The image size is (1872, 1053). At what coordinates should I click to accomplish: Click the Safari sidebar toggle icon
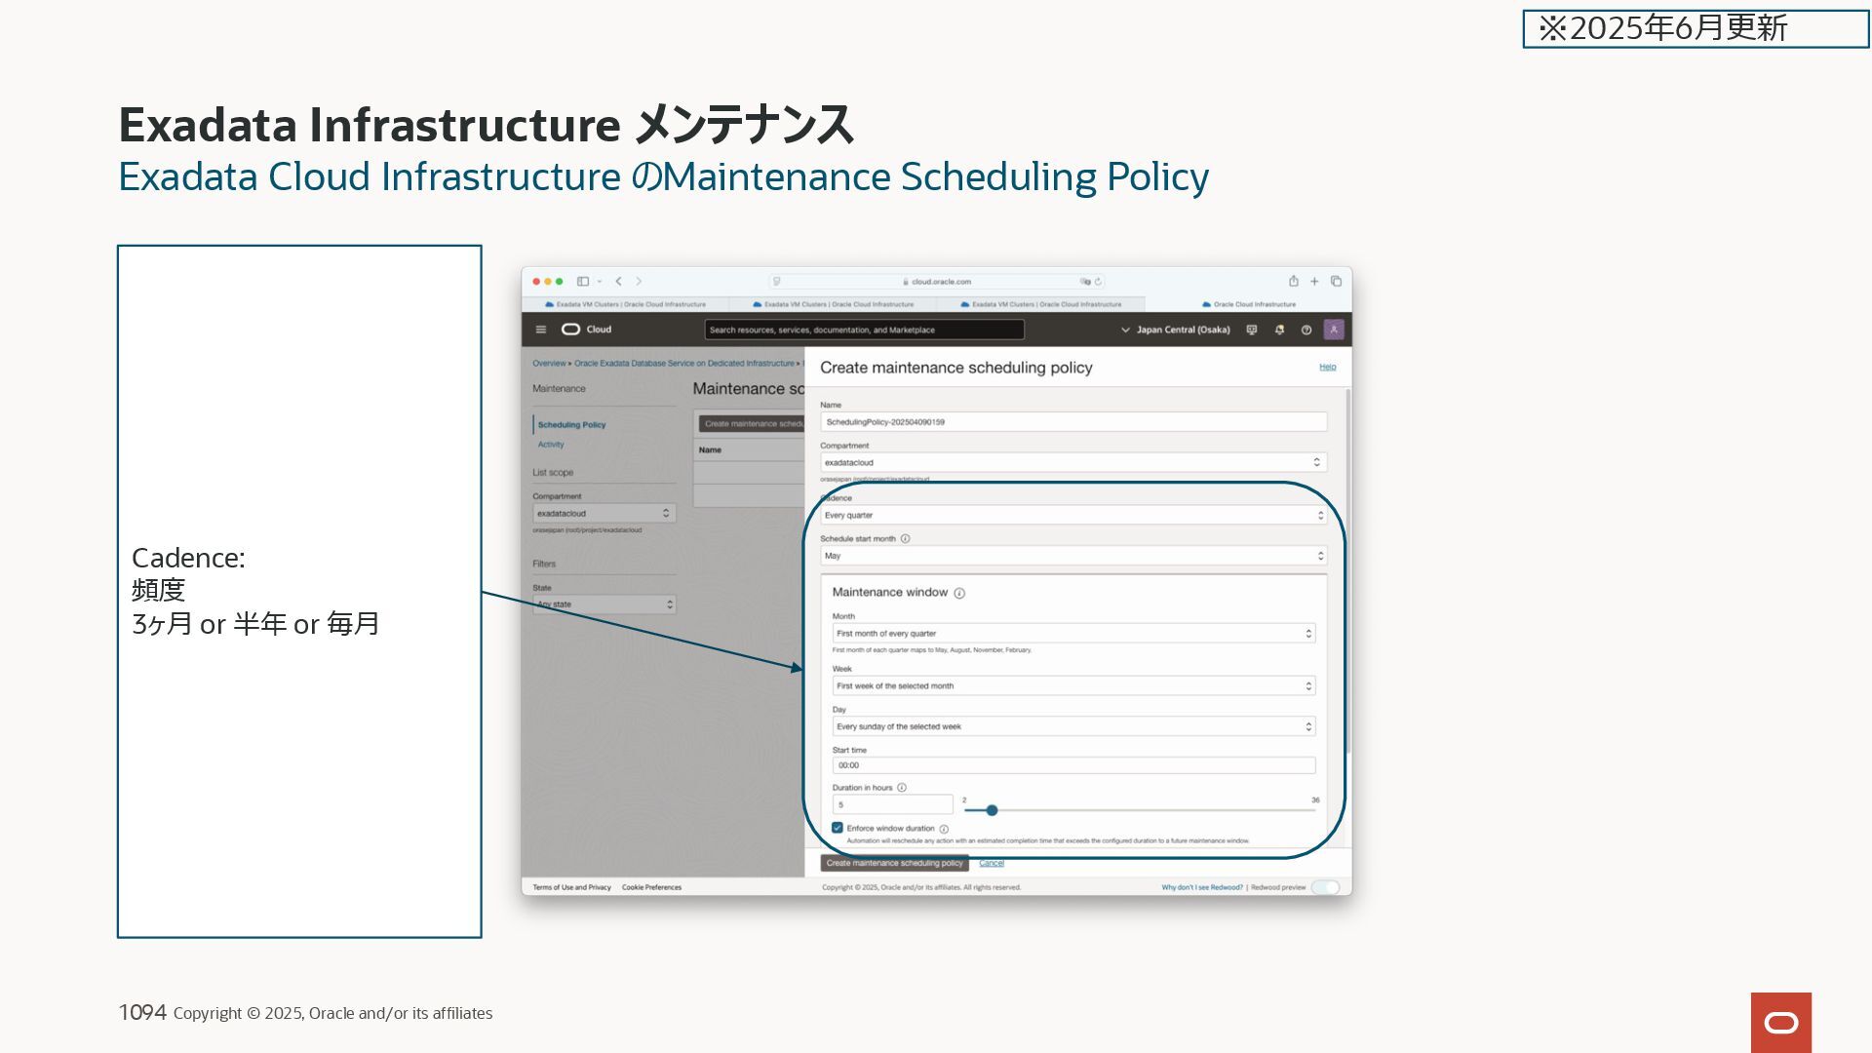[583, 281]
